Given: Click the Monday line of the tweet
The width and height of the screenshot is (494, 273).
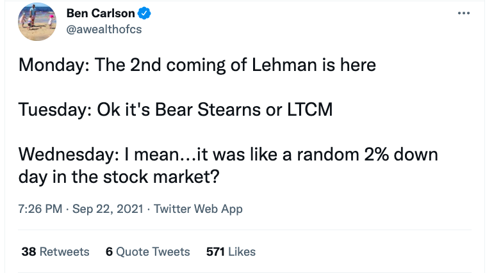Looking at the screenshot, I should [x=197, y=65].
